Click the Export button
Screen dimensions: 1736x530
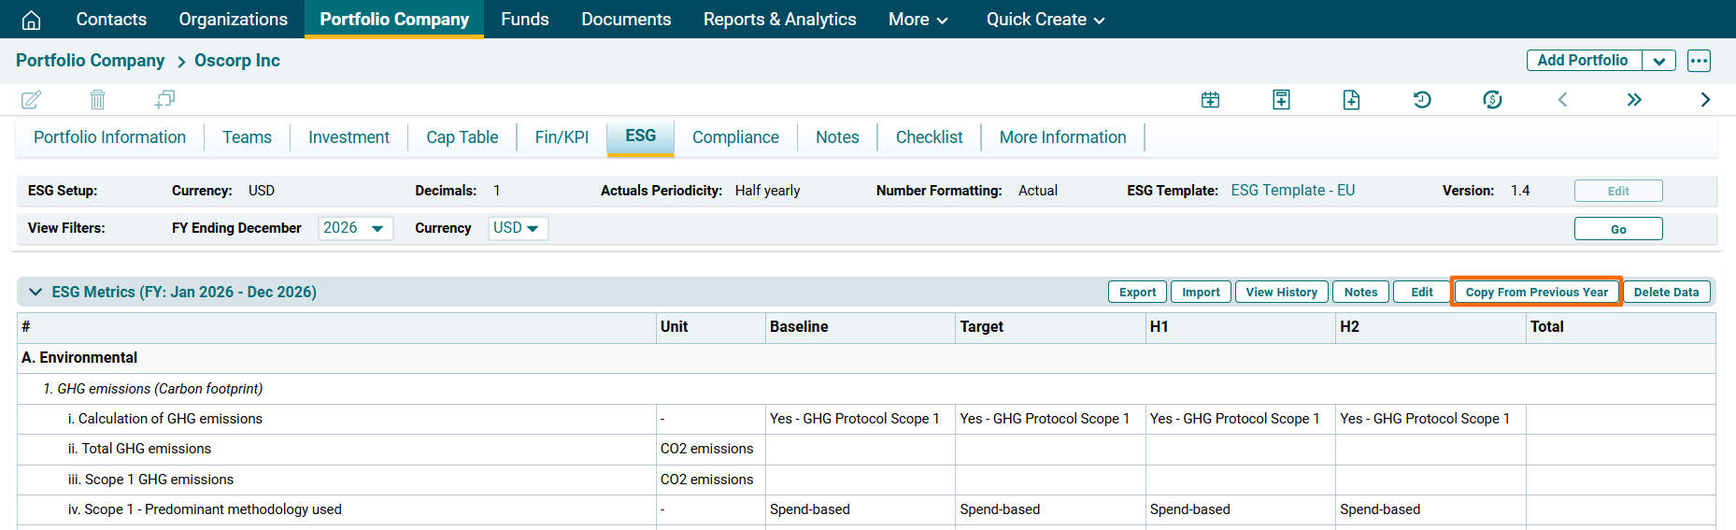1137,292
